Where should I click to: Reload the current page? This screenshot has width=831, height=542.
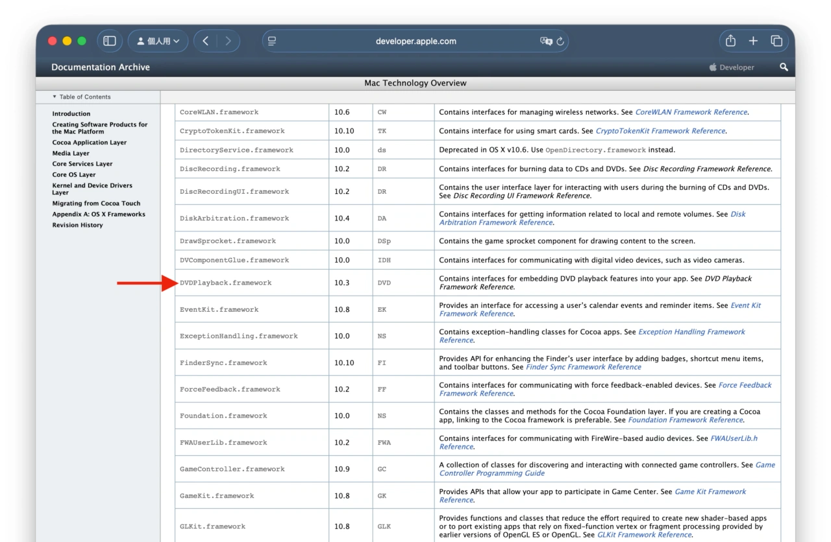coord(560,41)
